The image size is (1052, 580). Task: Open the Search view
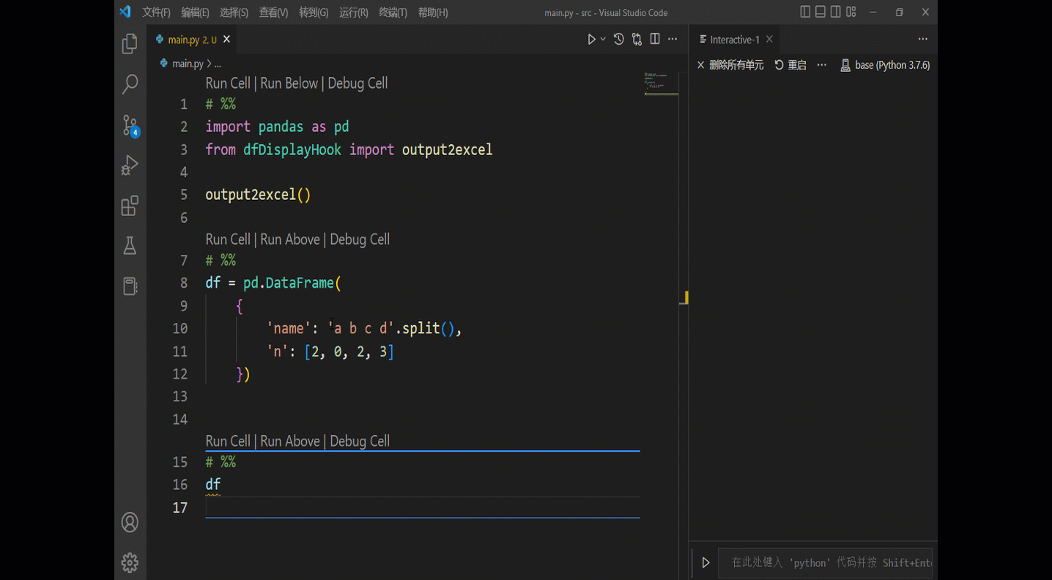(x=130, y=84)
